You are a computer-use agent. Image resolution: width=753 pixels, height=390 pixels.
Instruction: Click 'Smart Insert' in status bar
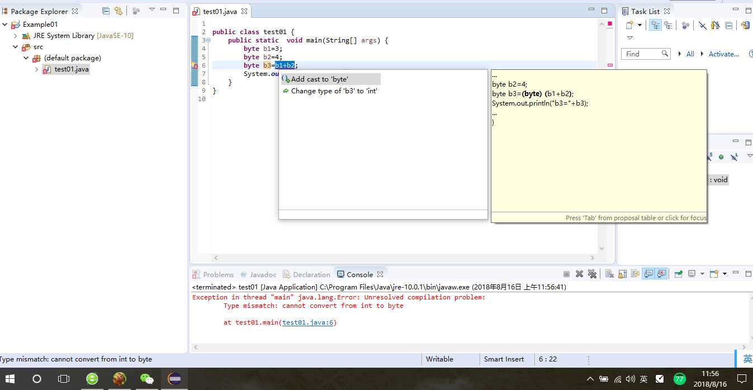504,359
